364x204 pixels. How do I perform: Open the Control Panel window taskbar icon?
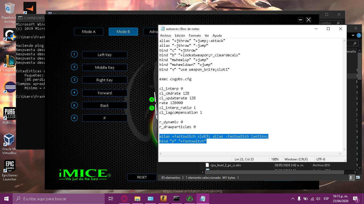[150, 198]
